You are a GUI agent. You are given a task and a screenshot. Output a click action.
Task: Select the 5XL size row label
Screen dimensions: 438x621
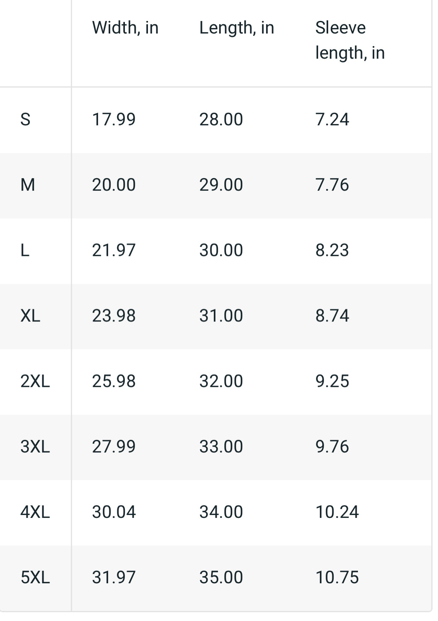click(x=35, y=577)
